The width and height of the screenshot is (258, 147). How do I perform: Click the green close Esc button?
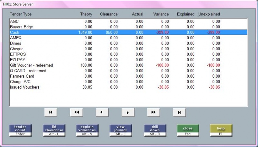[188, 130]
